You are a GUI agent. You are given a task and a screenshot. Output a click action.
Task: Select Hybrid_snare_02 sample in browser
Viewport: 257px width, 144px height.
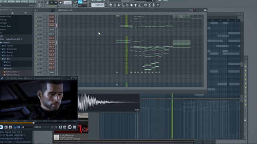pos(13,75)
